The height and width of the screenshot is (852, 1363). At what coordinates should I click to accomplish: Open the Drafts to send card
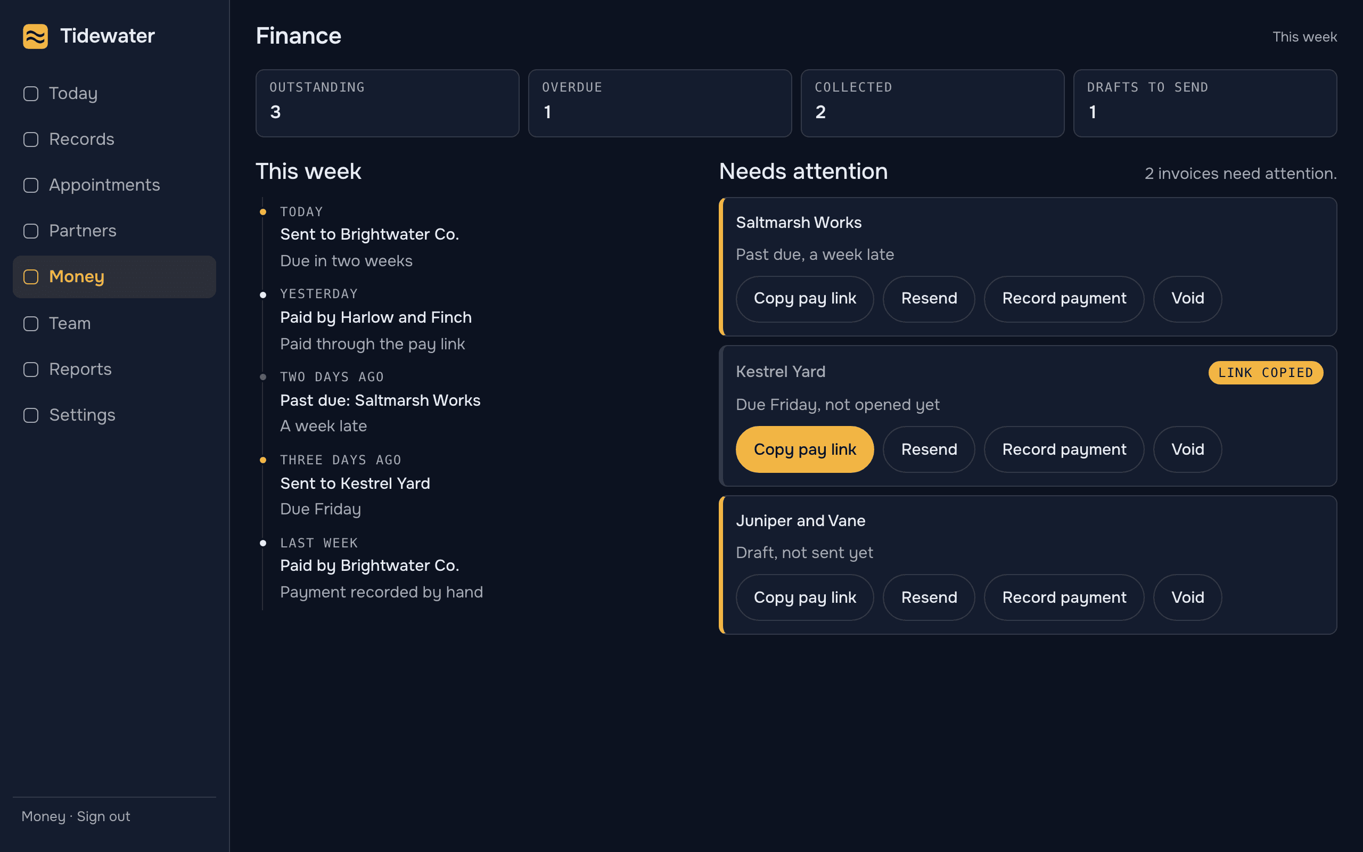[1205, 103]
